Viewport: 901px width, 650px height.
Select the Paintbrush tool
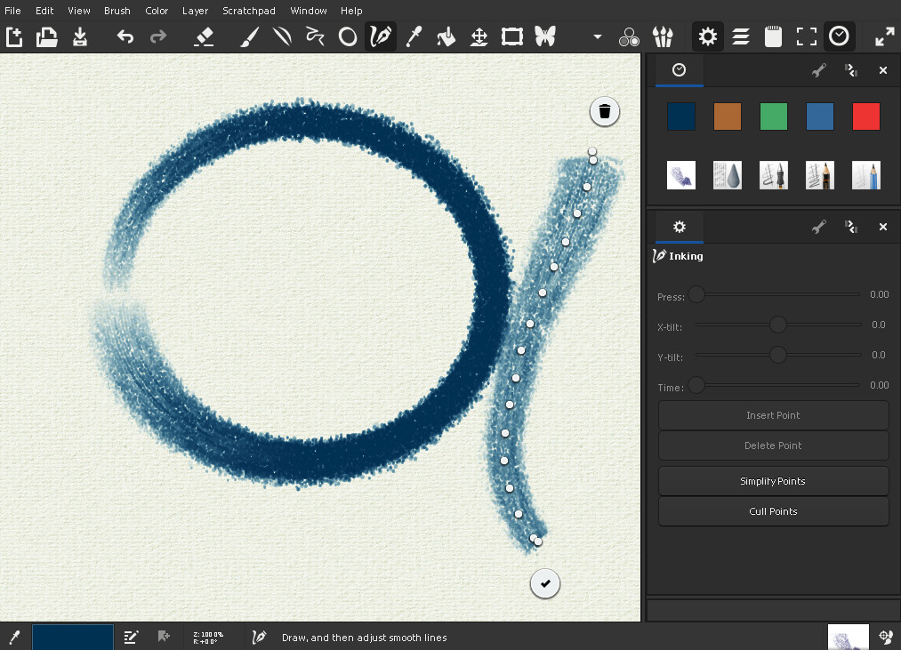click(x=249, y=36)
